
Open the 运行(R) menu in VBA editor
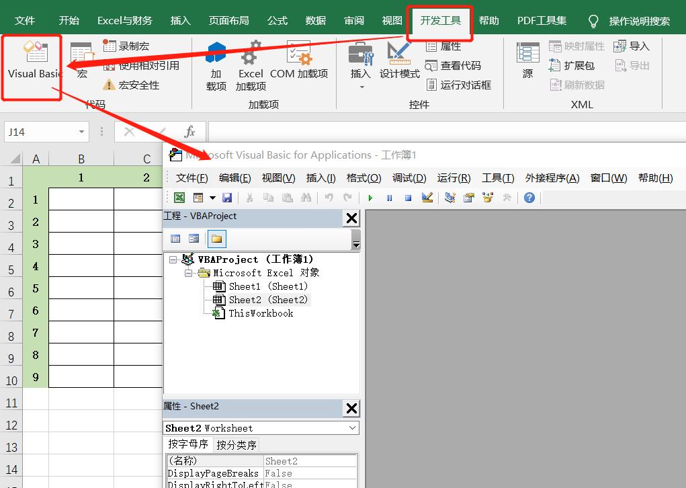tap(454, 178)
